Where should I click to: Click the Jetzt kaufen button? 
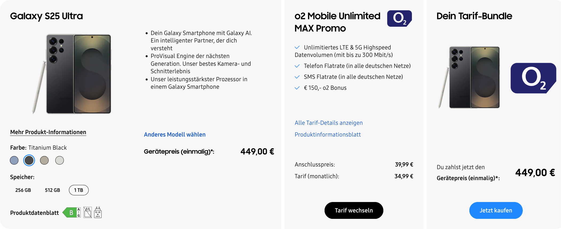point(496,211)
